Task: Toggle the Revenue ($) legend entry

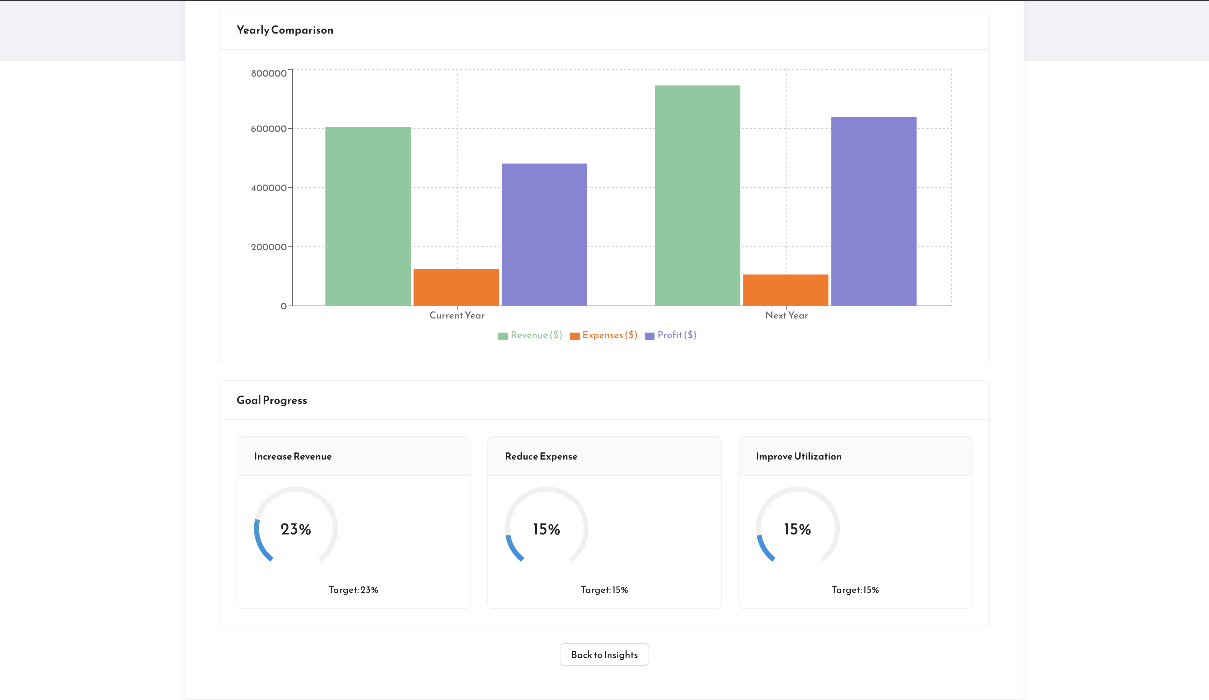Action: coord(529,335)
